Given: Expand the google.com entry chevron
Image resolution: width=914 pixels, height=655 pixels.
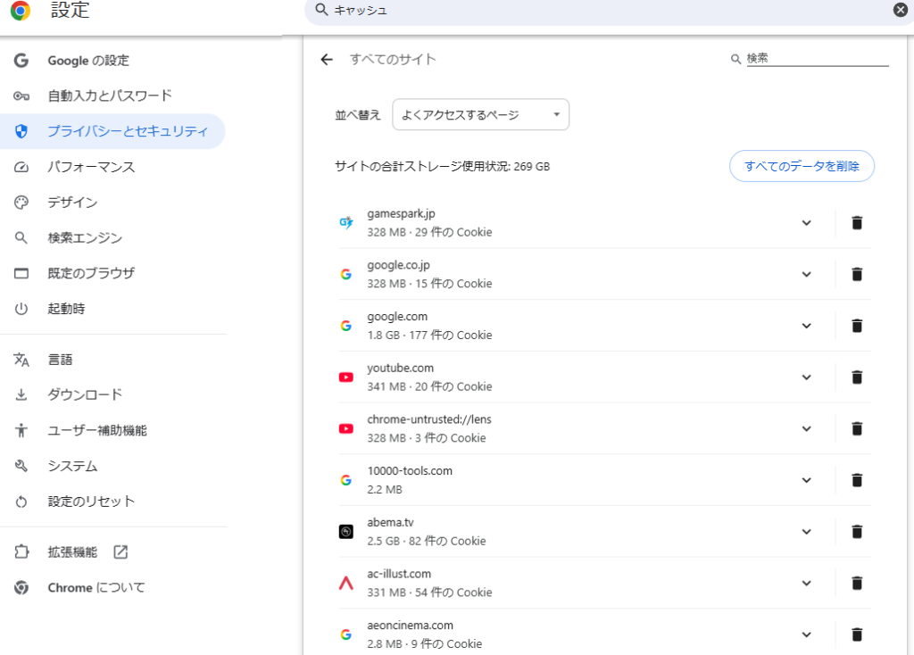Looking at the screenshot, I should [807, 326].
